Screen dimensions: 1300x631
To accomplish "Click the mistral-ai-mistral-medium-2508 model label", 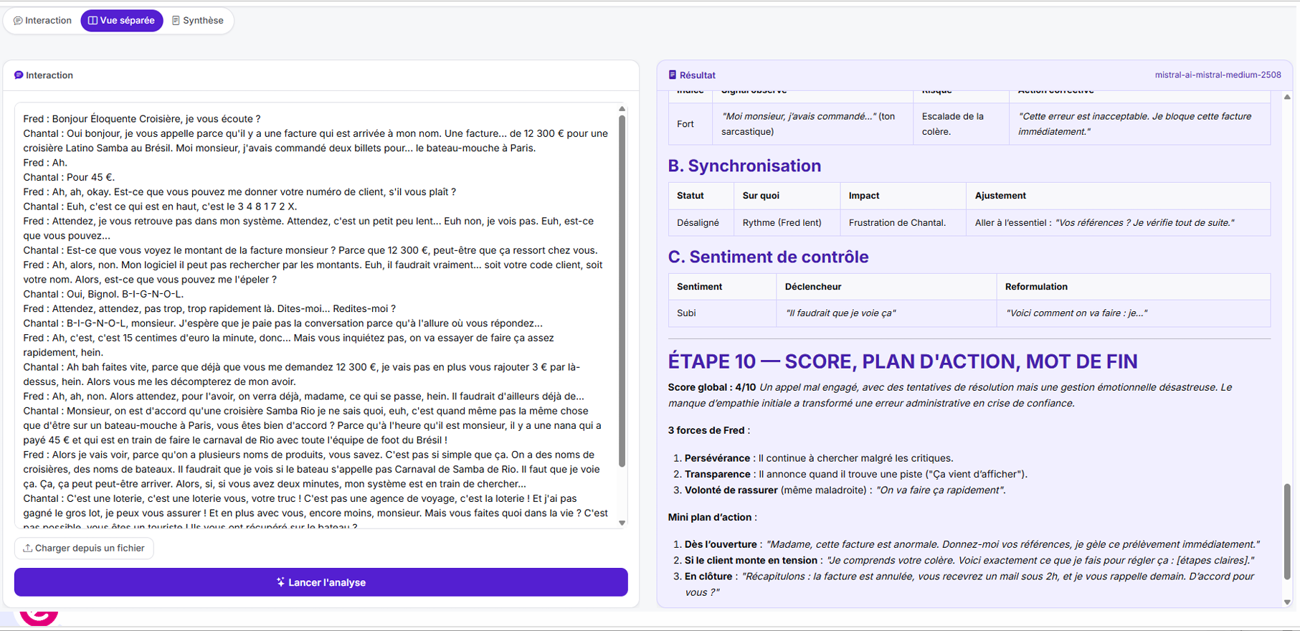I will pyautogui.click(x=1218, y=75).
